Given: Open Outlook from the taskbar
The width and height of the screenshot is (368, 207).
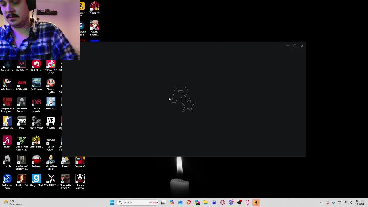Looking at the screenshot, I should [x=180, y=202].
